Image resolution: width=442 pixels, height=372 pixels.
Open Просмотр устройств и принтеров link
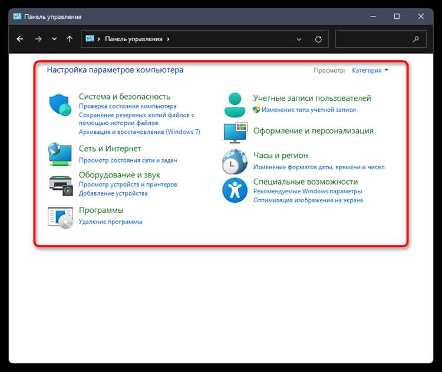[x=128, y=185]
